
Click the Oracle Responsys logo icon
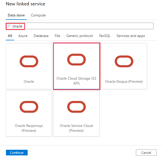[x=29, y=107]
